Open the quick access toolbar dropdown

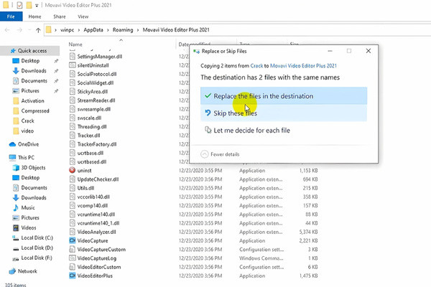click(37, 5)
